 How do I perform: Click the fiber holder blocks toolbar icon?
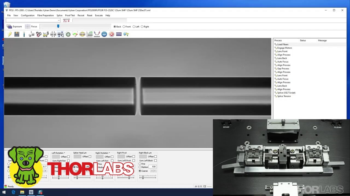pos(31,34)
